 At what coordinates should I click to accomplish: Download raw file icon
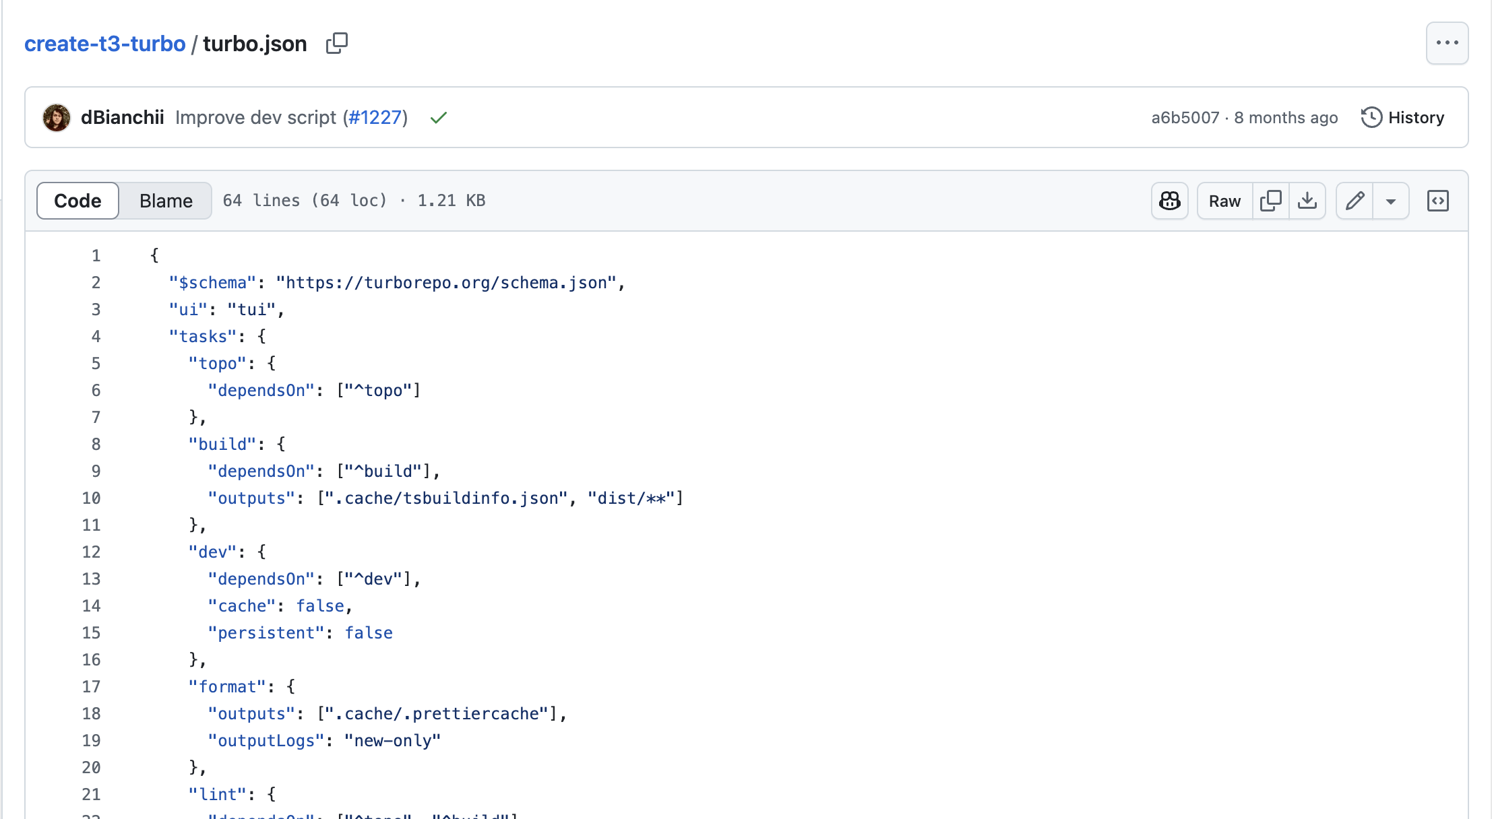pos(1307,201)
